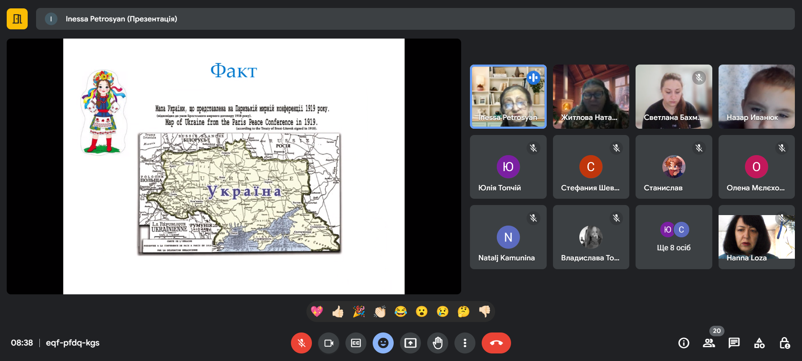
Task: Open host controls lock icon
Action: coord(784,343)
